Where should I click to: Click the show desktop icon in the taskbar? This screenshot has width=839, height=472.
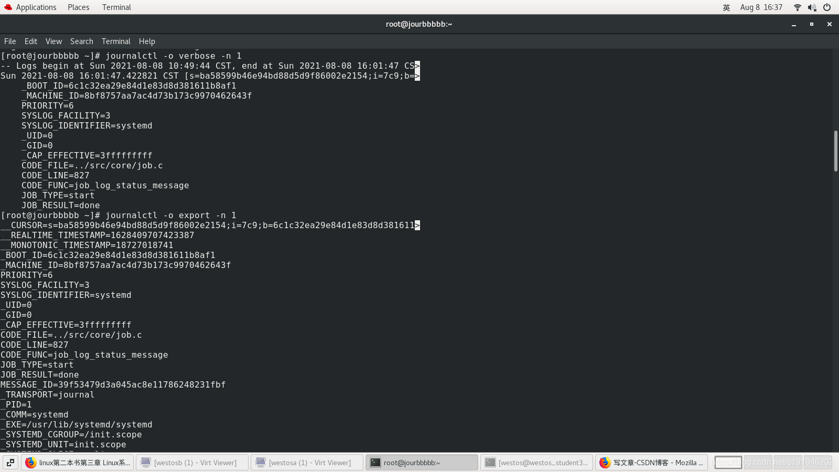[10, 463]
